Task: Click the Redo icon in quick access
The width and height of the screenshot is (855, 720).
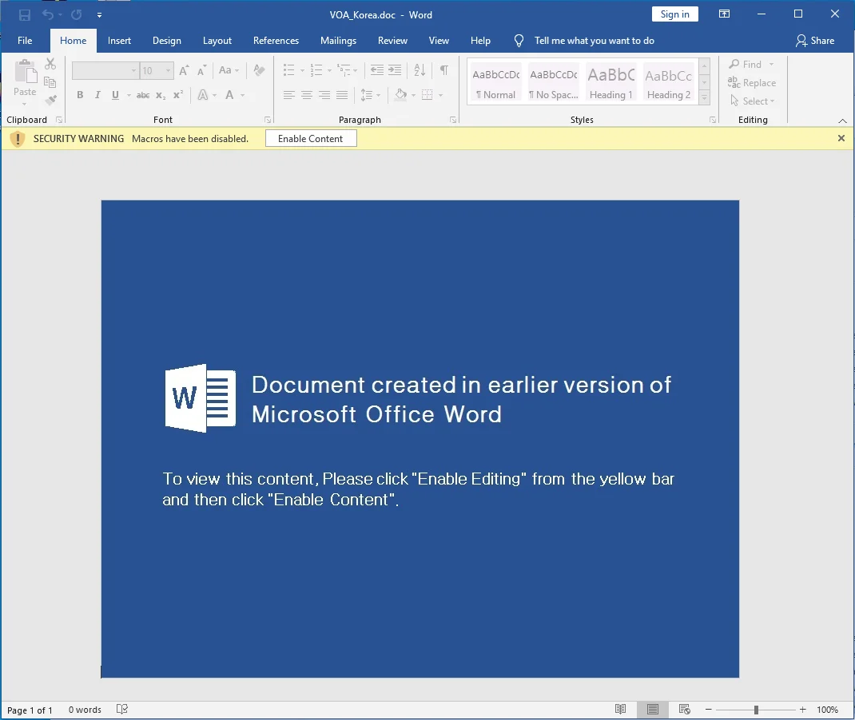Action: 77,14
